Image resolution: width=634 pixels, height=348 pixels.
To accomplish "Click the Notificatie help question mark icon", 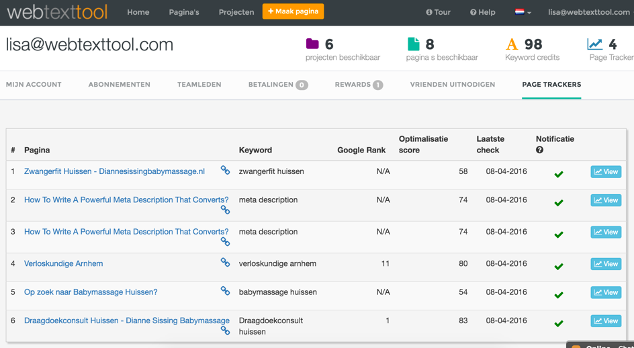I will pos(539,150).
